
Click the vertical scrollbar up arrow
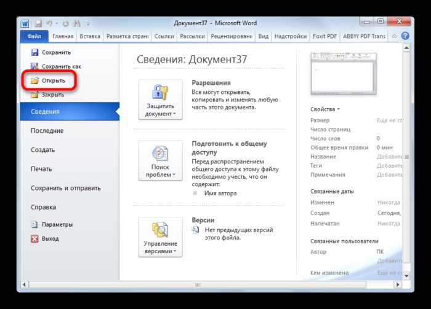tap(406, 48)
